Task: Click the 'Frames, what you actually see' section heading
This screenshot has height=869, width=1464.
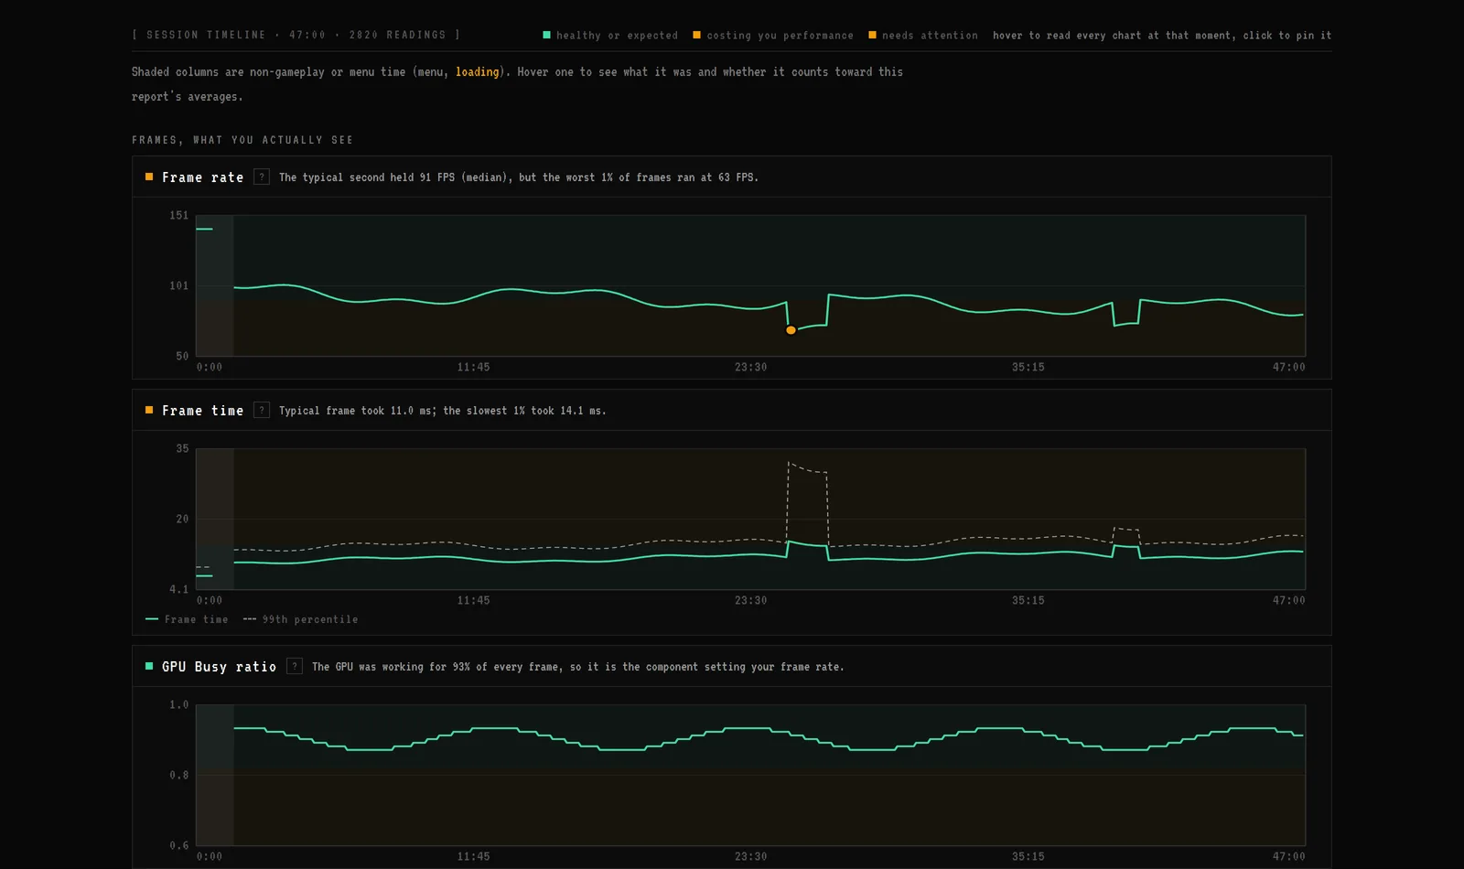Action: 242,140
